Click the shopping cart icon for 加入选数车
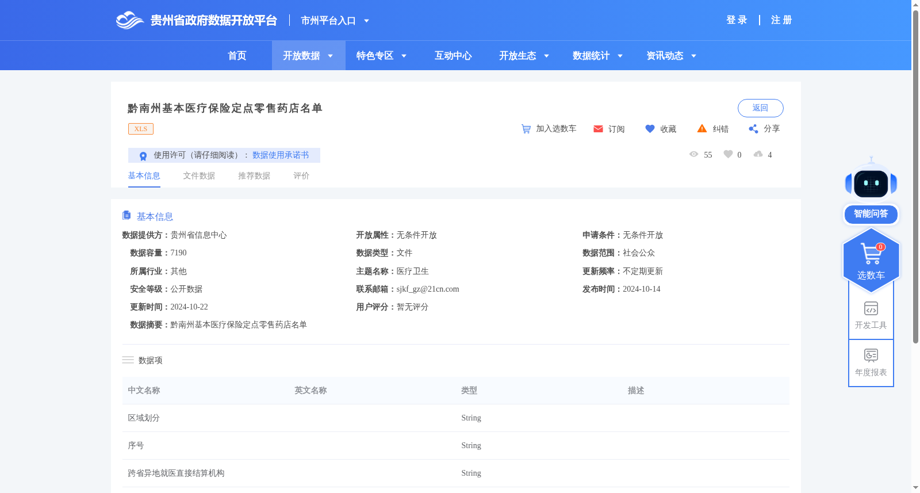 pos(526,129)
